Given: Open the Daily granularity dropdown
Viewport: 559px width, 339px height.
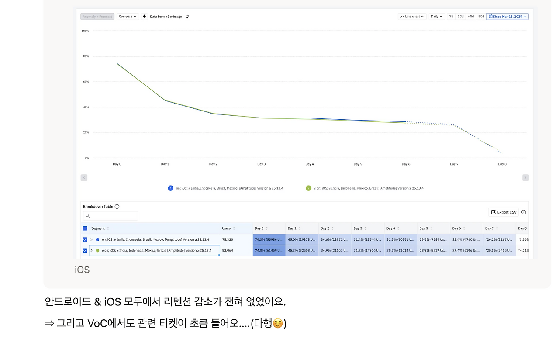Looking at the screenshot, I should 435,16.
